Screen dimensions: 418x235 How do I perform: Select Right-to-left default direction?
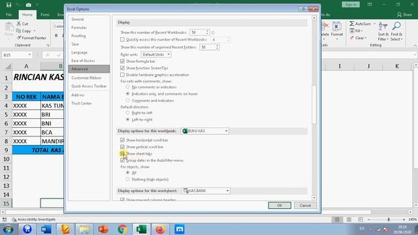[x=128, y=113]
